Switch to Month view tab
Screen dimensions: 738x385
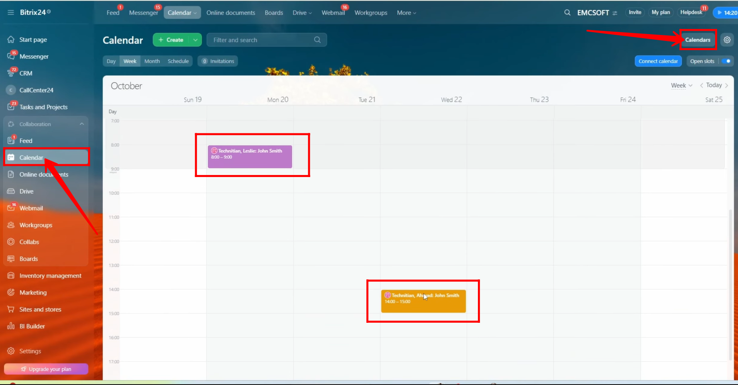152,61
